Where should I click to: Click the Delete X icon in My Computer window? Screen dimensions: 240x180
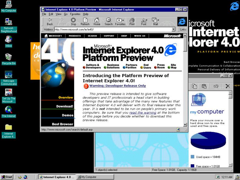[228, 86]
